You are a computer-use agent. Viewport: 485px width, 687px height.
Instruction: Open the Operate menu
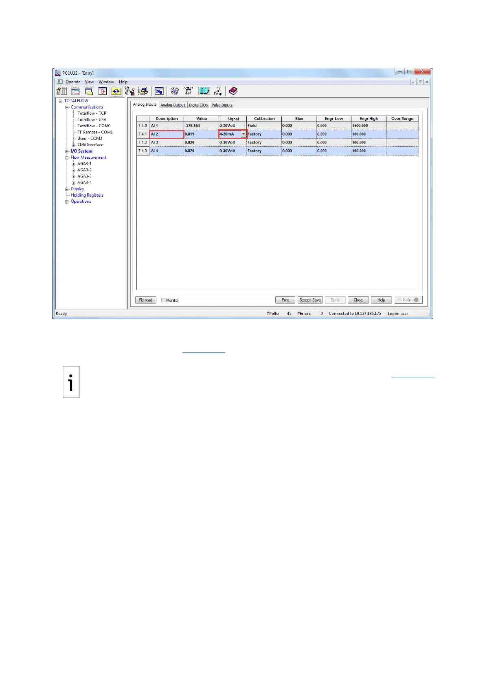click(73, 82)
